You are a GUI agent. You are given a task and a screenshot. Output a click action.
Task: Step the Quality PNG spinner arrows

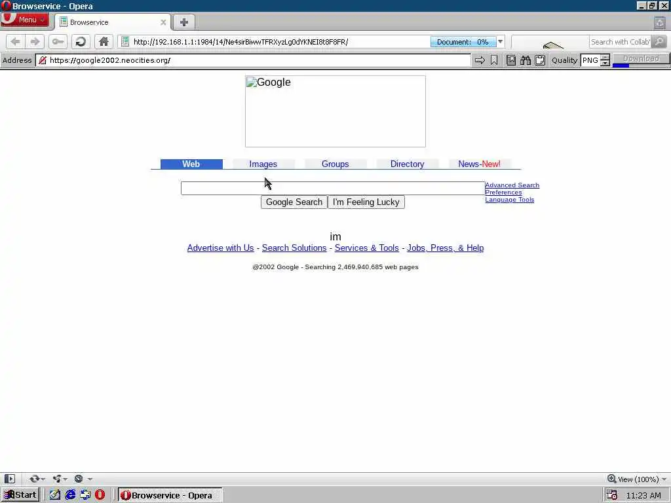pyautogui.click(x=605, y=60)
